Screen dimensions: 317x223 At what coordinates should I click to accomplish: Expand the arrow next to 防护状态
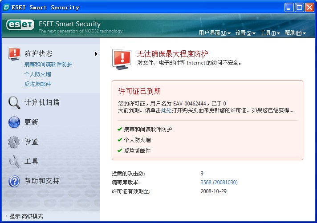click(x=96, y=54)
